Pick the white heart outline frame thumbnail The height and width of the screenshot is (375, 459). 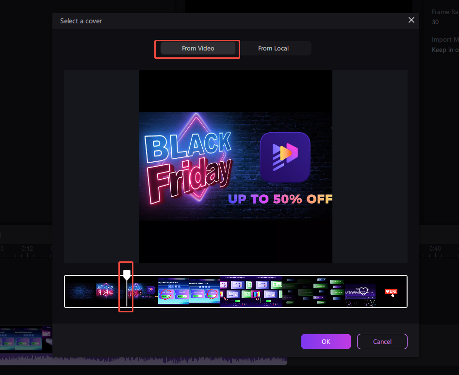pos(360,291)
